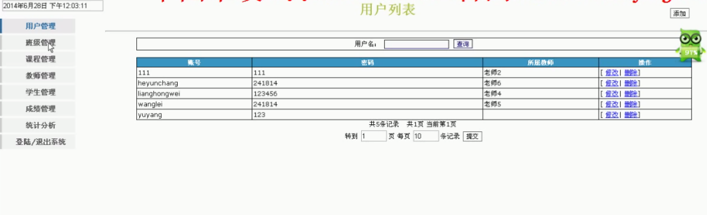Screen dimensions: 707x215
Task: Click 修改 link for heyunchang
Action: [x=611, y=83]
